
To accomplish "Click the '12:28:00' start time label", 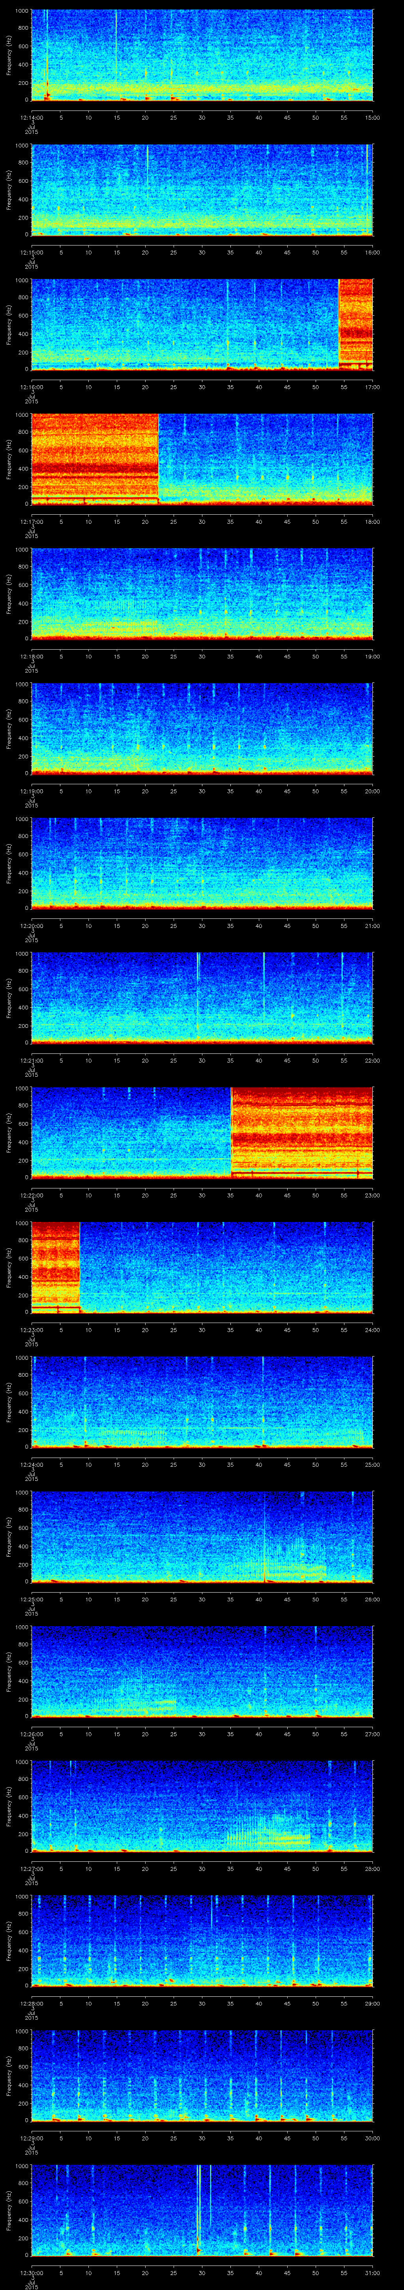I will (31, 2003).
